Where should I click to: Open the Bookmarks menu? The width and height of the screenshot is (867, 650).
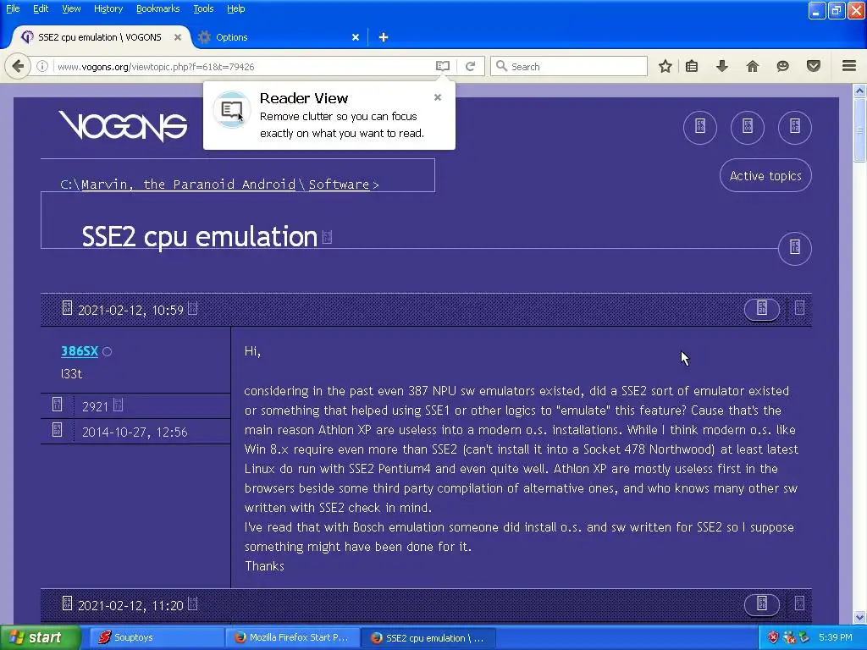click(x=157, y=8)
